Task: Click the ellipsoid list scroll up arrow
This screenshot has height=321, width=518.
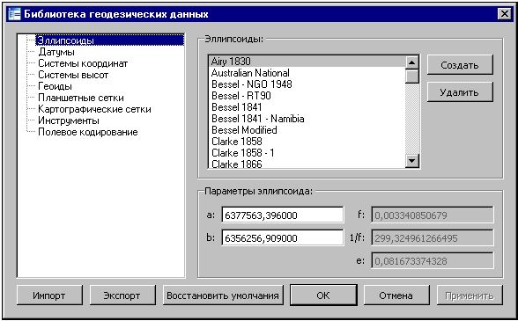Action: coord(412,62)
